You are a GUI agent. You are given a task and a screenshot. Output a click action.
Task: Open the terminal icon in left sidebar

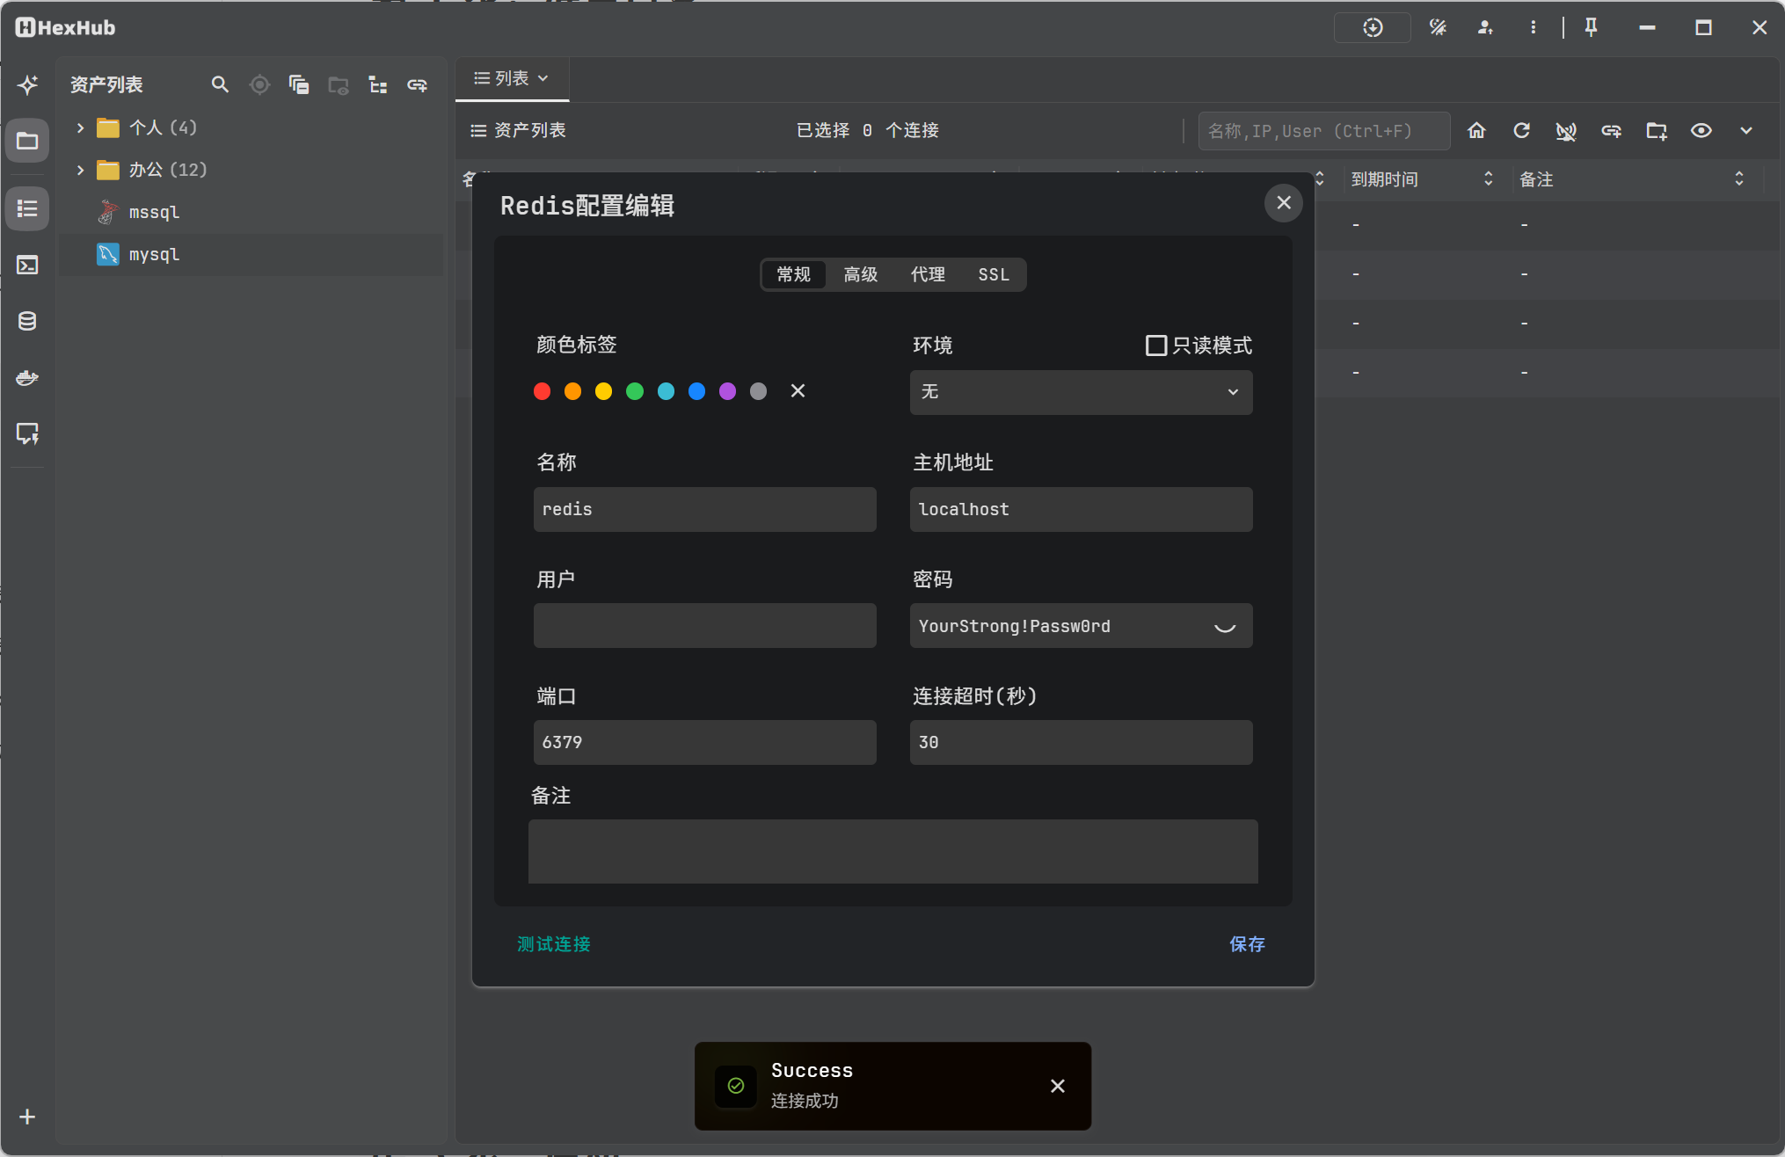[x=27, y=265]
